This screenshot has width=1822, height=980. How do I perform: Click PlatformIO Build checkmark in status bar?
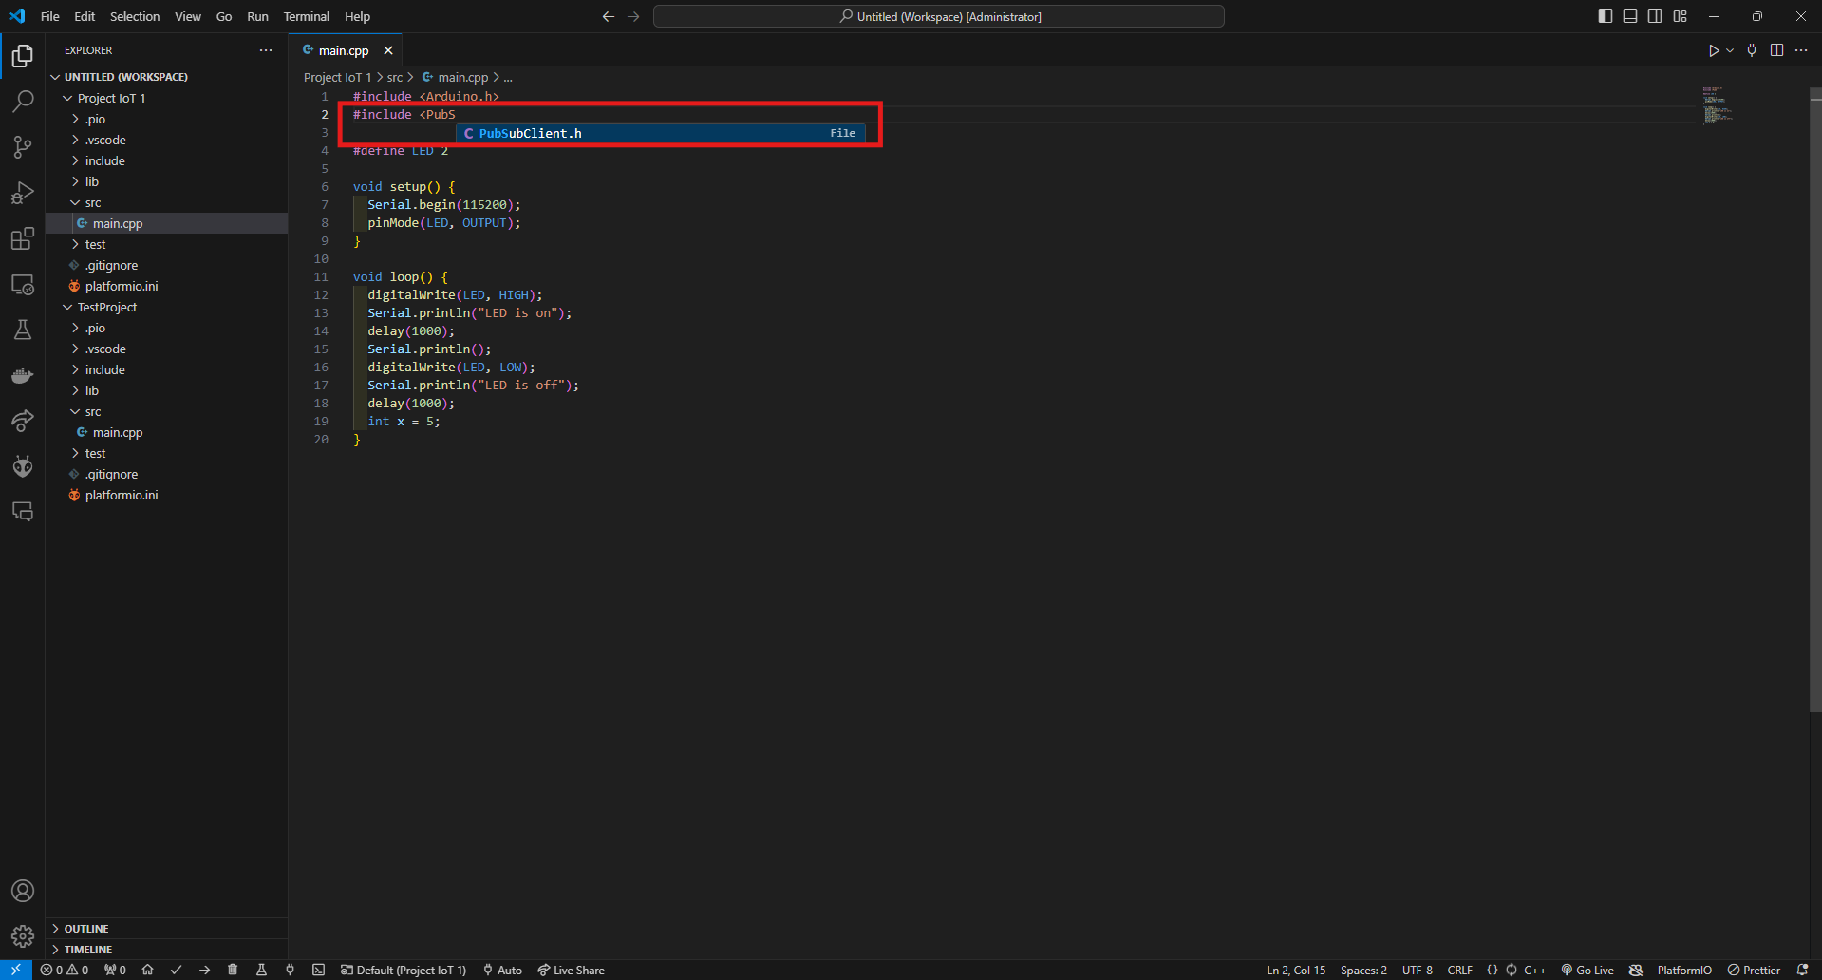pos(176,970)
